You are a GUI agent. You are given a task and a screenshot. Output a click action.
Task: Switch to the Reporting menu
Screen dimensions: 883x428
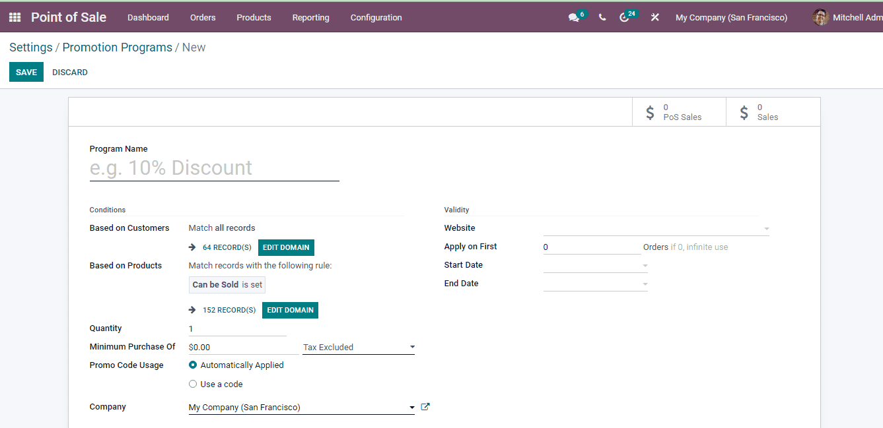[310, 18]
